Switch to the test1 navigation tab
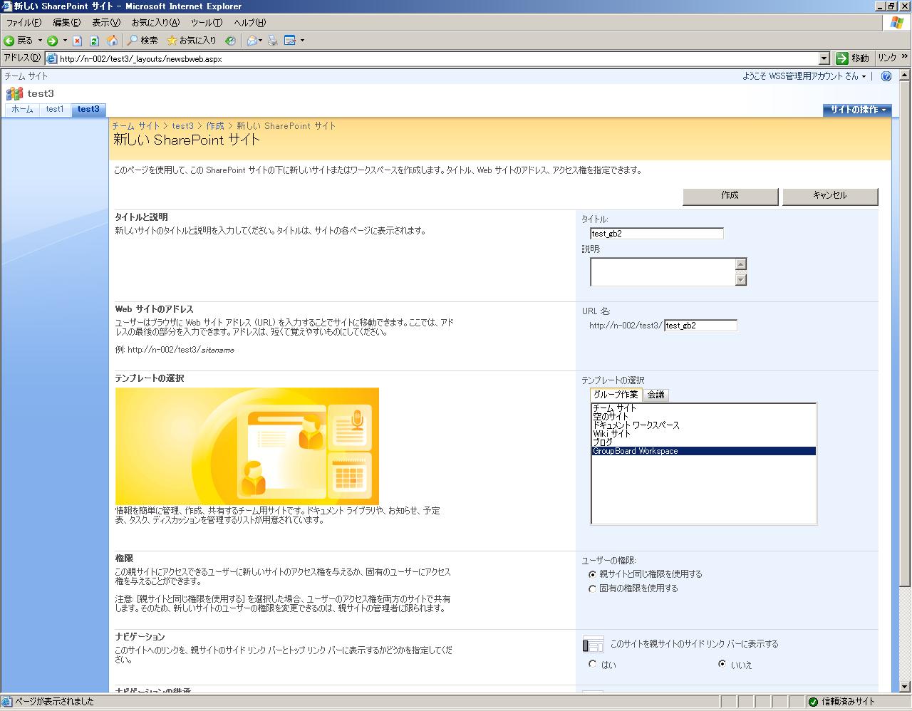912x711 pixels. tap(55, 109)
